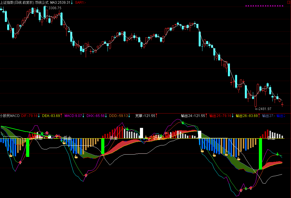
Task: Click the 低金 label under the rightmost white bars
Action: [271, 138]
